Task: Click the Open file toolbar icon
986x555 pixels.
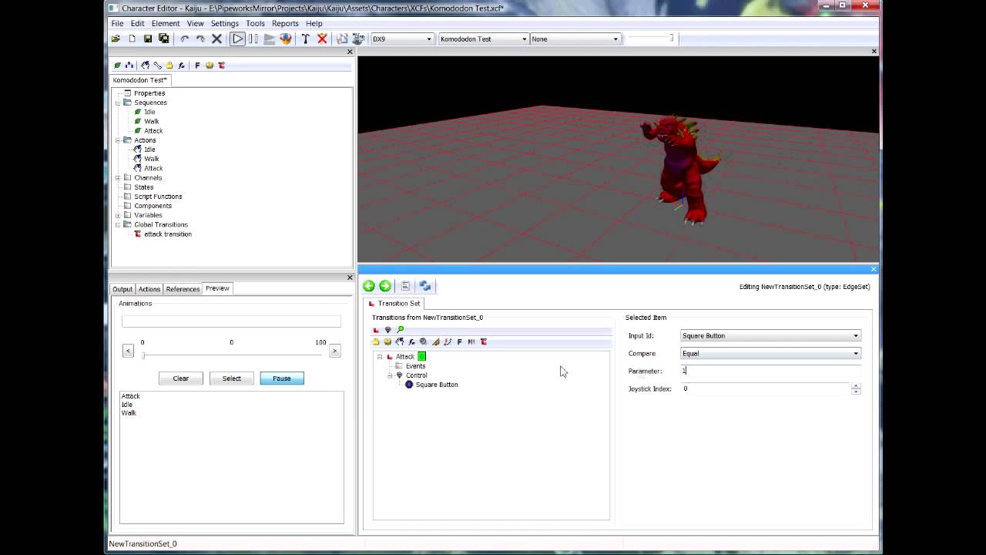Action: tap(116, 39)
